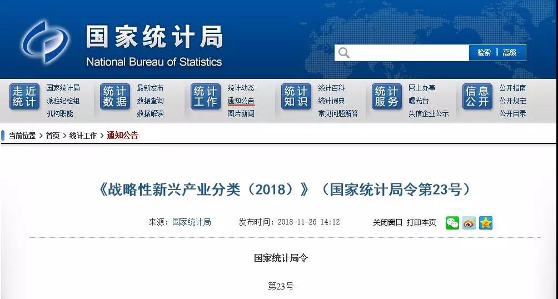Open 派驻纪检组 link
Image resolution: width=558 pixels, height=299 pixels.
click(x=63, y=101)
